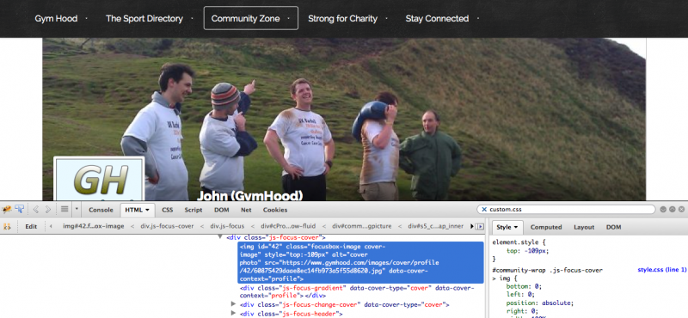Switch to the Console tab

coord(101,210)
